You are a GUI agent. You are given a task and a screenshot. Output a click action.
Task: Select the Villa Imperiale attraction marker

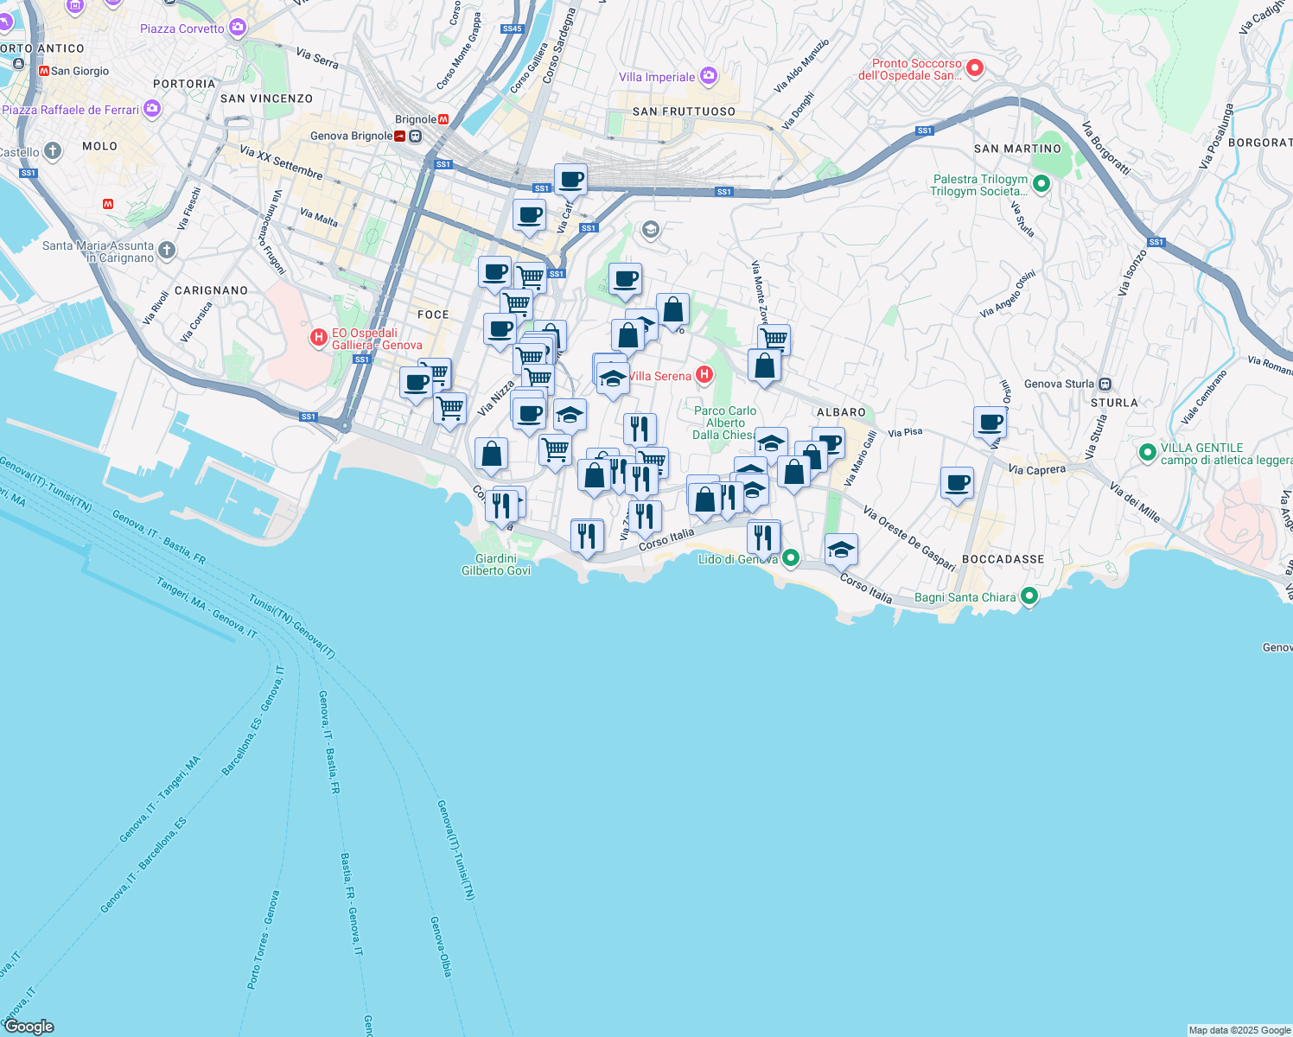point(709,75)
